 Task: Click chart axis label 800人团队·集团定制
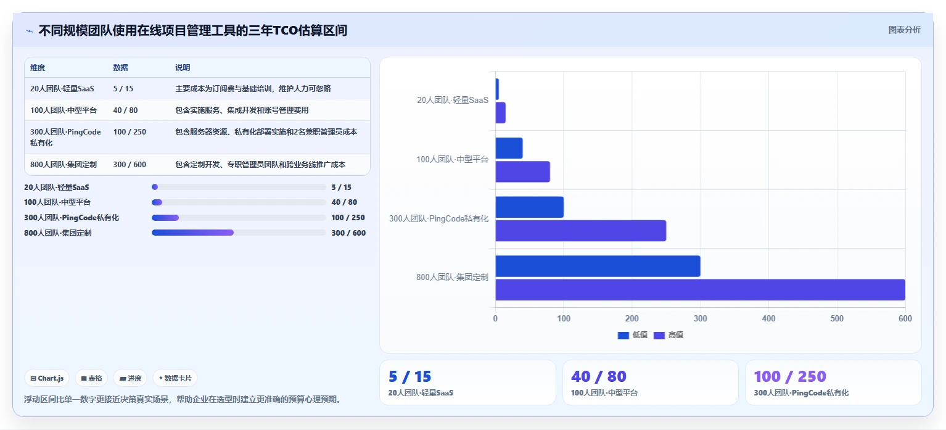452,278
